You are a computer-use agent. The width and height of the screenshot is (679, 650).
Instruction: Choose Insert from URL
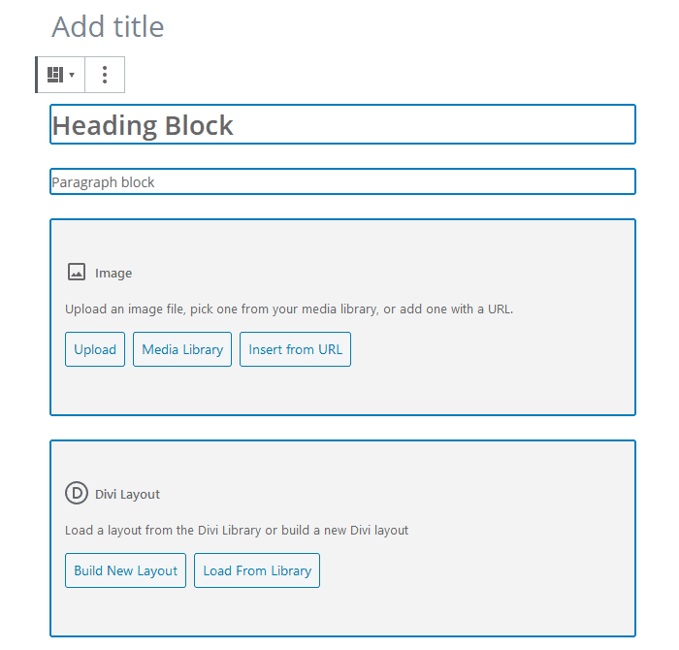tap(295, 349)
